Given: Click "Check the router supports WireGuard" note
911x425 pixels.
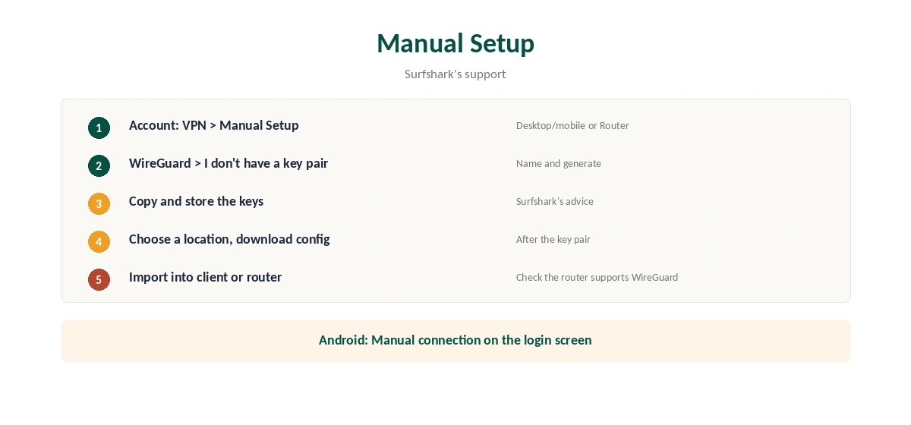Looking at the screenshot, I should pyautogui.click(x=597, y=277).
